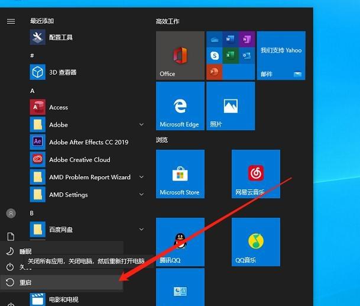Open the hamburger menu at top of Start
The image size is (360, 306).
(11, 21)
